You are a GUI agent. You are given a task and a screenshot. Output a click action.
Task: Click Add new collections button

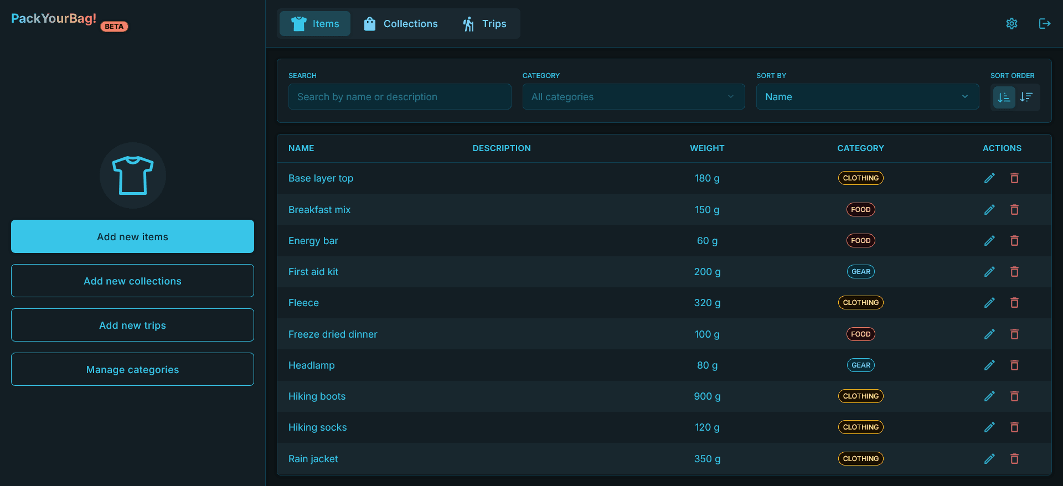point(132,281)
